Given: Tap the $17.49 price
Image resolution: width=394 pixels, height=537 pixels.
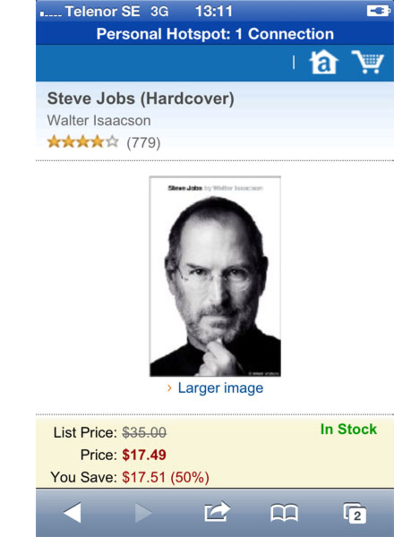Looking at the screenshot, I should pos(144,455).
